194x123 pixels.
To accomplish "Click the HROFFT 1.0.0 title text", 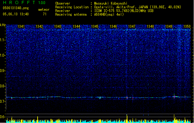I will tap(24, 2).
